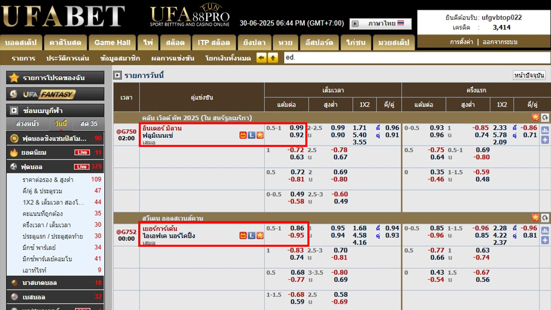Expand ซ่อนเมนูฟ้า menu toggle
This screenshot has width=551, height=310.
55,111
